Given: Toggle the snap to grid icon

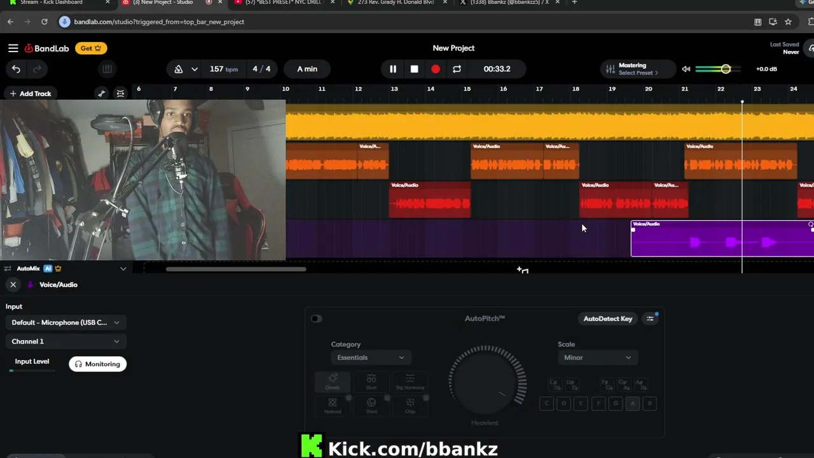Looking at the screenshot, I should coord(120,94).
